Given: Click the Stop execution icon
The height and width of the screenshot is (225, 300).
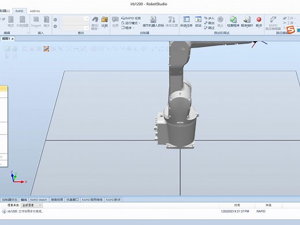Looking at the screenshot, I should tap(220, 21).
